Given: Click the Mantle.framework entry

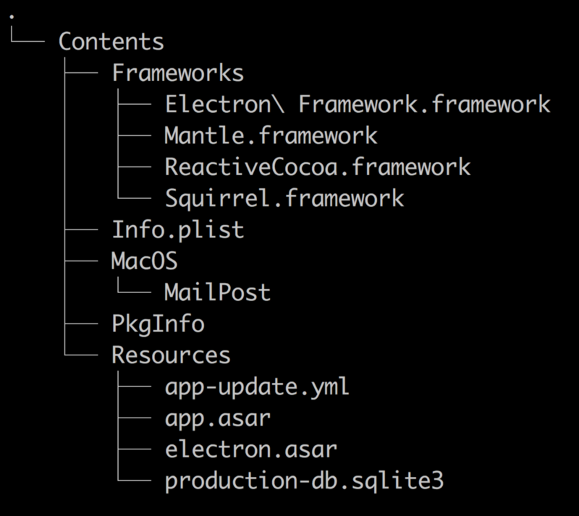Looking at the screenshot, I should [271, 135].
